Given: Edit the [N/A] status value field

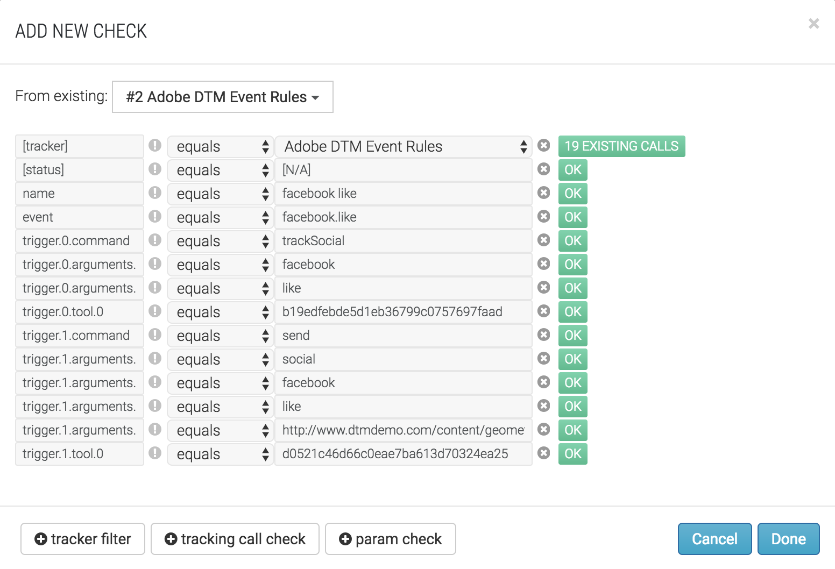Looking at the screenshot, I should 404,170.
